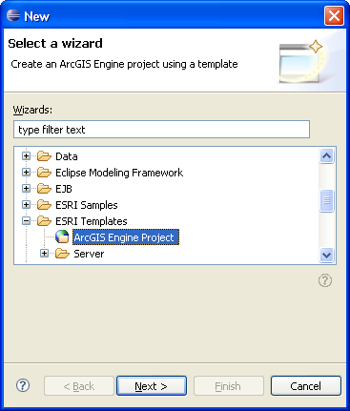
Task: Select the ArcGIS Engine Project item
Action: [126, 237]
